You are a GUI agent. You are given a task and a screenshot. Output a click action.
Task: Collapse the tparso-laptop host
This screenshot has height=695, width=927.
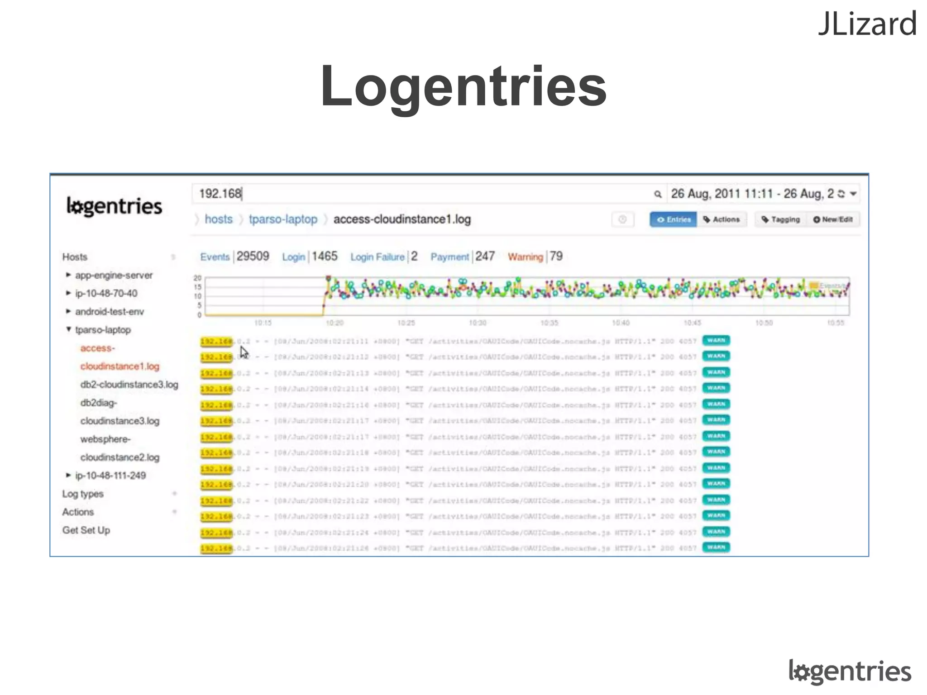(x=68, y=329)
